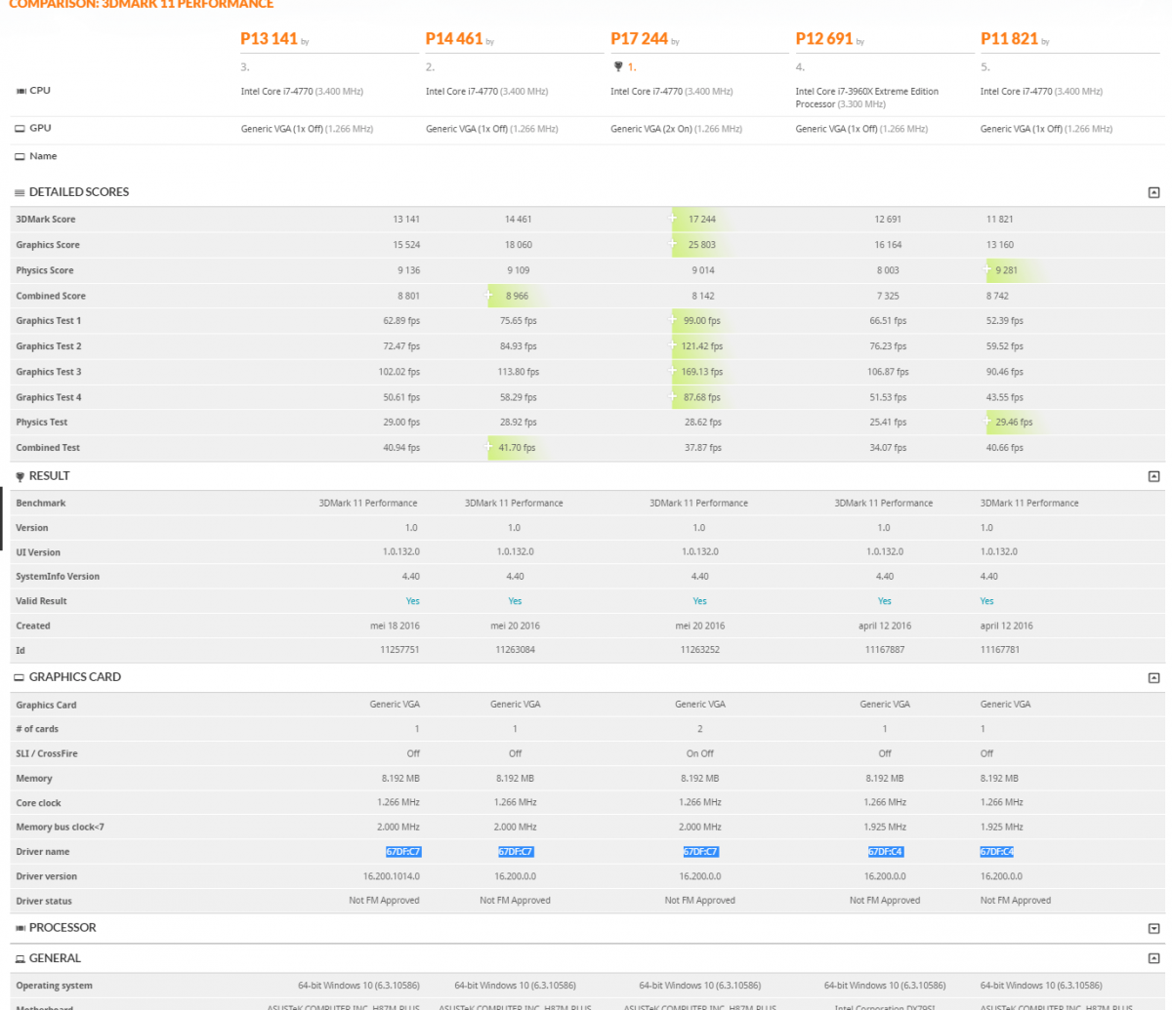Click Valid Result Yes for P13 141
This screenshot has height=1010, width=1172.
tap(412, 601)
